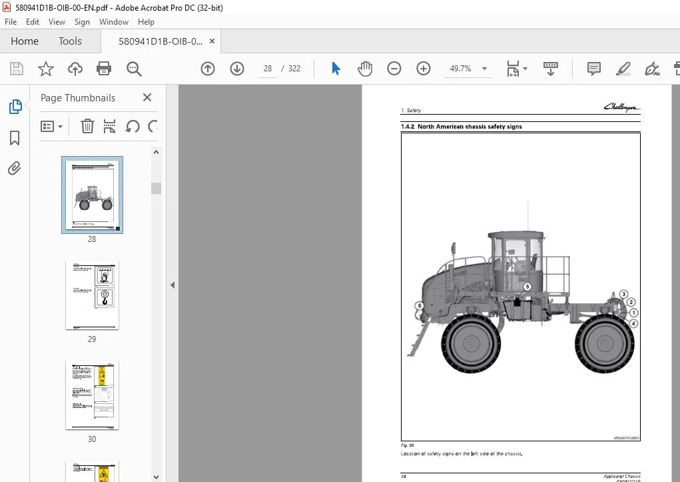Click the fit page width icon
The image size is (680, 482).
point(513,69)
